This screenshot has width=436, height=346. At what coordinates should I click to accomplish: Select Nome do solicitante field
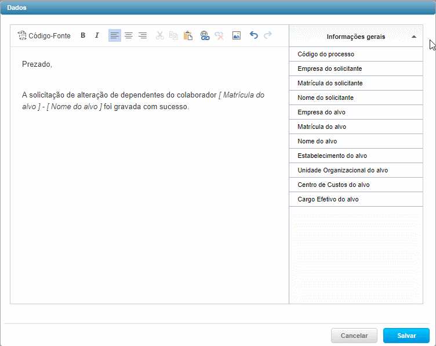point(325,98)
